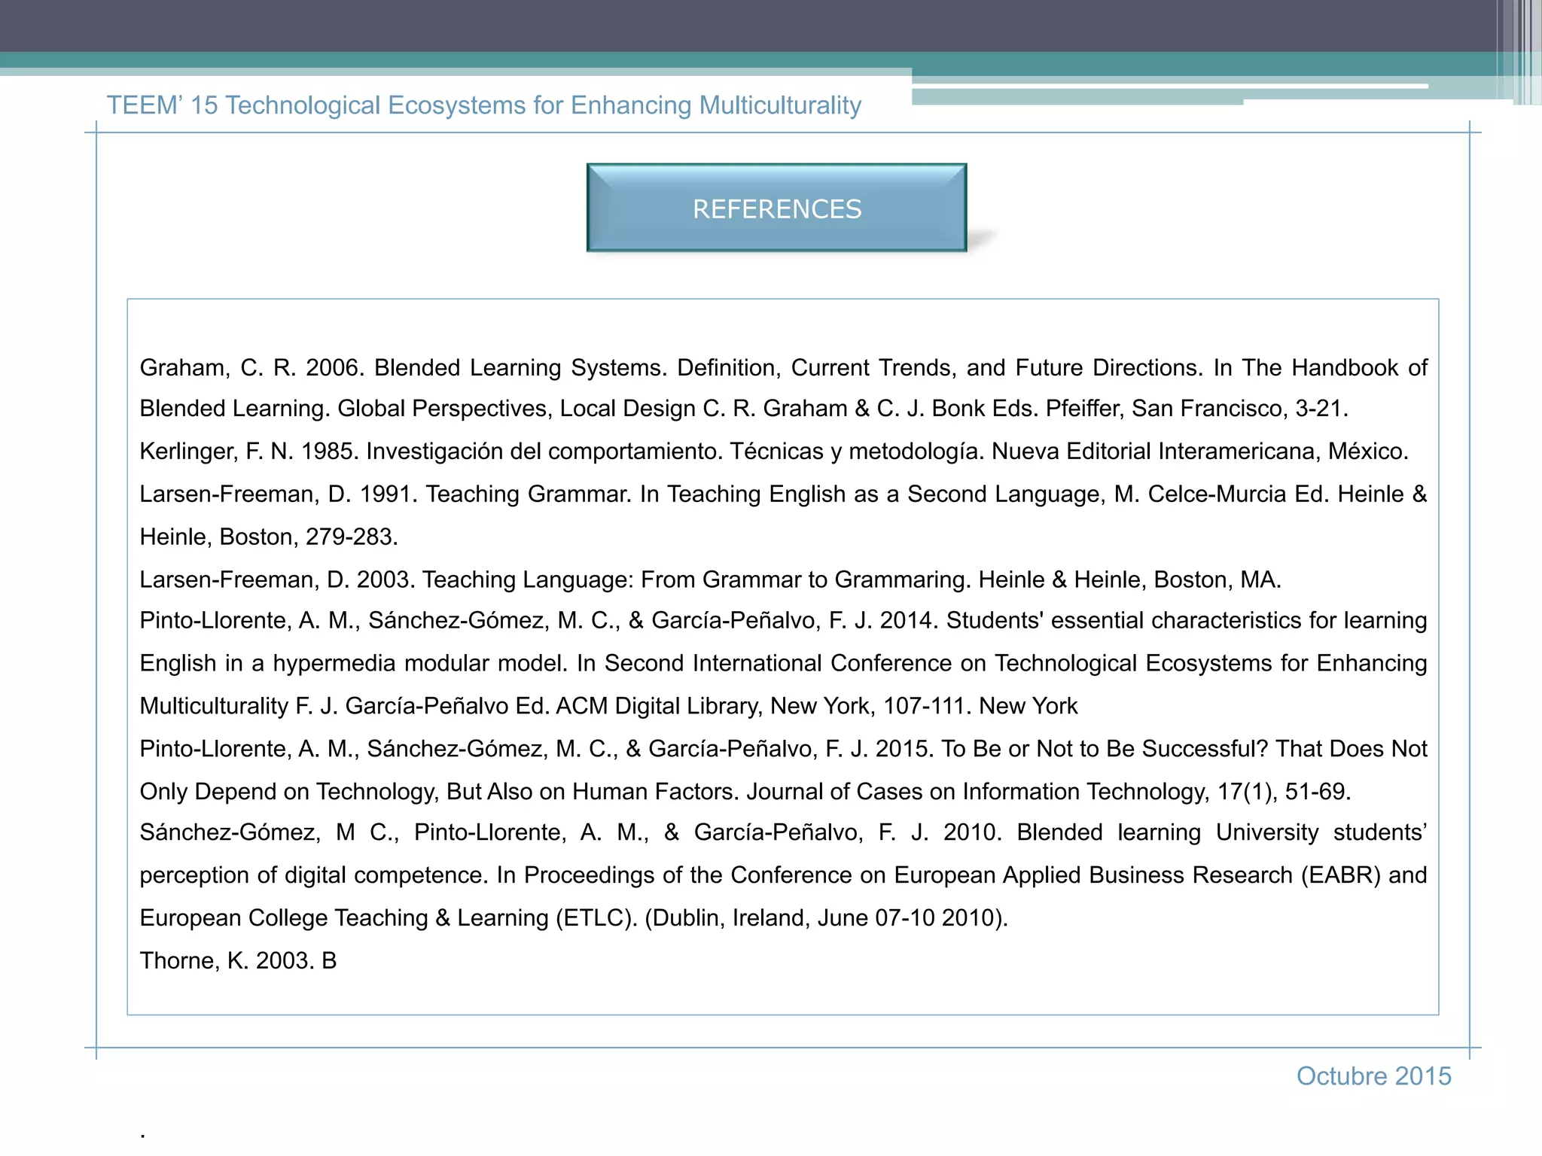
Task: Select the Larsen-Freeman, D. 1991 Teaching Grammar reference
Action: [x=783, y=515]
